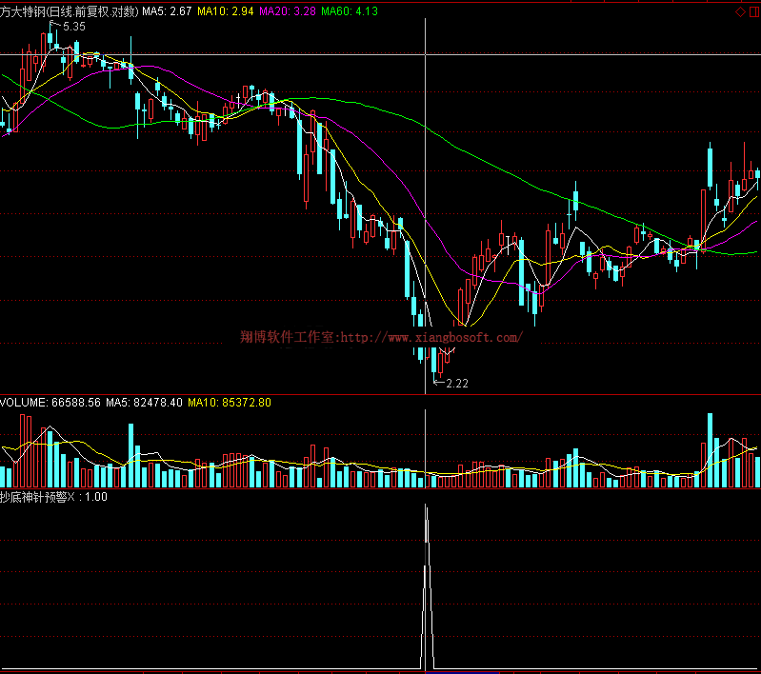761x674 pixels.
Task: Click the 5.35 high price marker
Action: point(73,27)
